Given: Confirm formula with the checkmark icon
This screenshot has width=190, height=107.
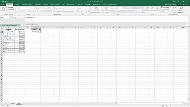Looking at the screenshot, I should point(19,17).
